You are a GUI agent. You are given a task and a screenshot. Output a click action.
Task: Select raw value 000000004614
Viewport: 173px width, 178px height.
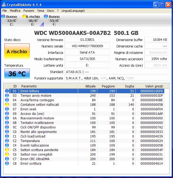point(152,163)
